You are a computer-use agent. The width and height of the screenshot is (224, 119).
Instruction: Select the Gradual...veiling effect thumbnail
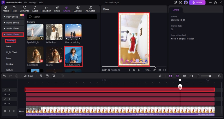(x=73, y=55)
